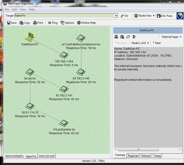Open the Edit menu
This screenshot has width=184, height=165.
pyautogui.click(x=15, y=9)
